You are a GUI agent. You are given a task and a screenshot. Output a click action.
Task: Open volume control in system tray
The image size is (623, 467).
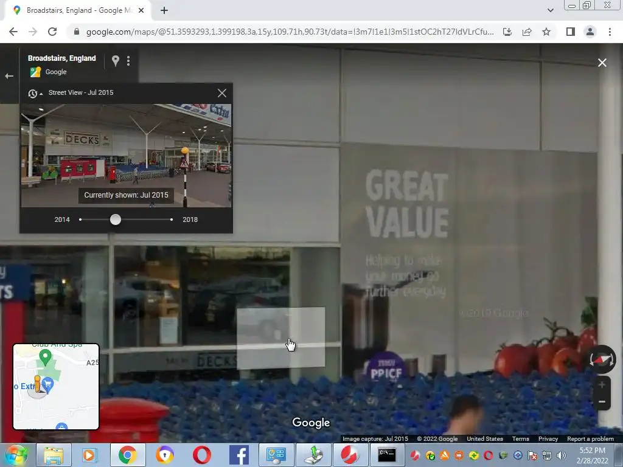[x=562, y=455]
